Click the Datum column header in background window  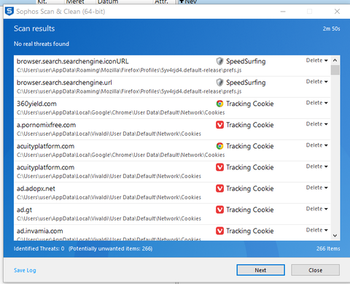(x=108, y=1)
